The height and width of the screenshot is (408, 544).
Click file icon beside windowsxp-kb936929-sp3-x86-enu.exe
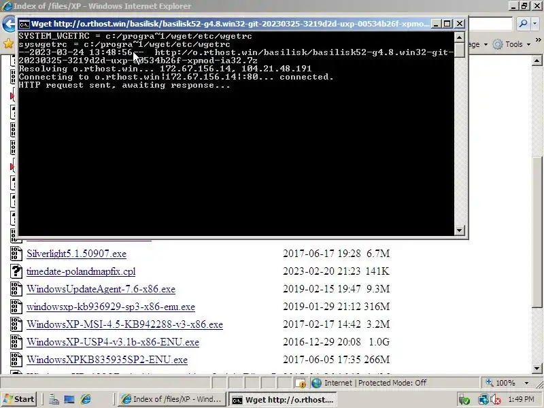16,307
